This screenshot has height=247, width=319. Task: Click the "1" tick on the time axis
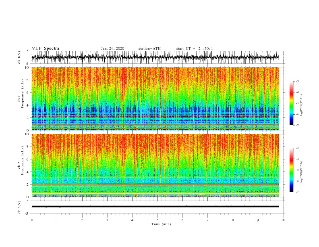pos(57,220)
